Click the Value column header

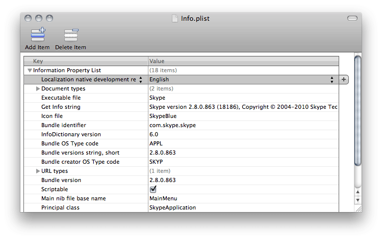pyautogui.click(x=243, y=61)
